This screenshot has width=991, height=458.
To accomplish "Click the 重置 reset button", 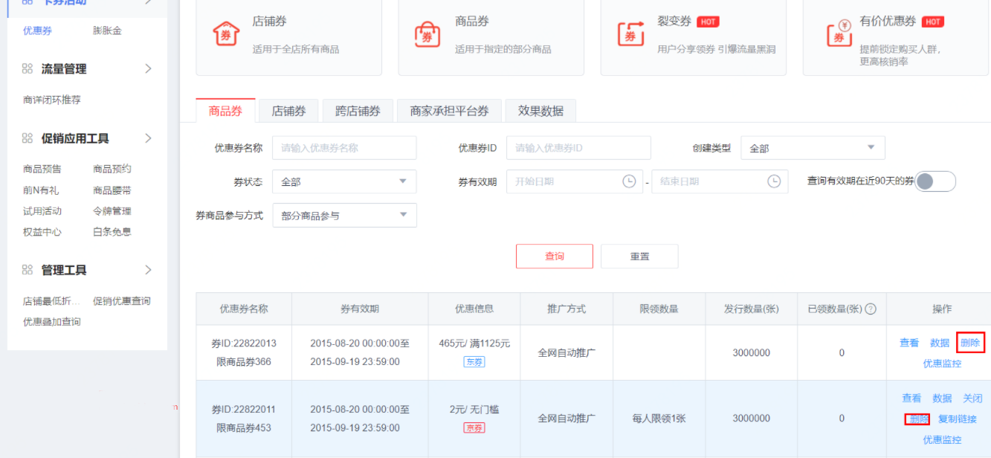I will [x=639, y=257].
